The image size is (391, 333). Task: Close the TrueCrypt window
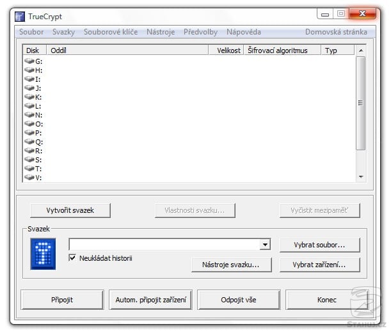click(x=362, y=13)
